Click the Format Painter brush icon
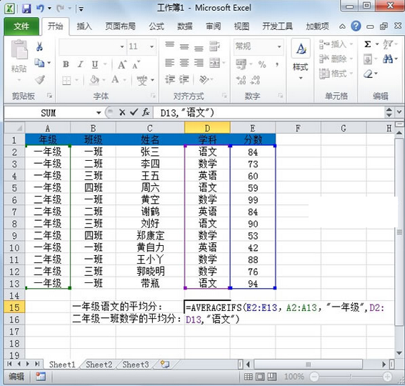This screenshot has height=386, width=405. tap(40, 79)
